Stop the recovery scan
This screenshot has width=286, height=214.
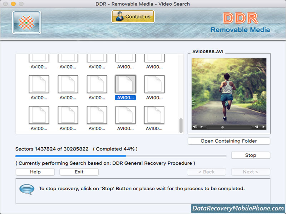coord(250,155)
